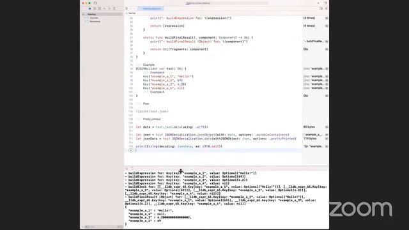Click console output line '"example_a_4" : null,'

coord(147,214)
